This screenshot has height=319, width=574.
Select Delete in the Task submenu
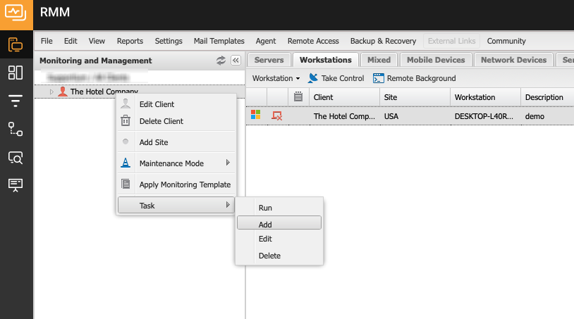tap(279, 256)
